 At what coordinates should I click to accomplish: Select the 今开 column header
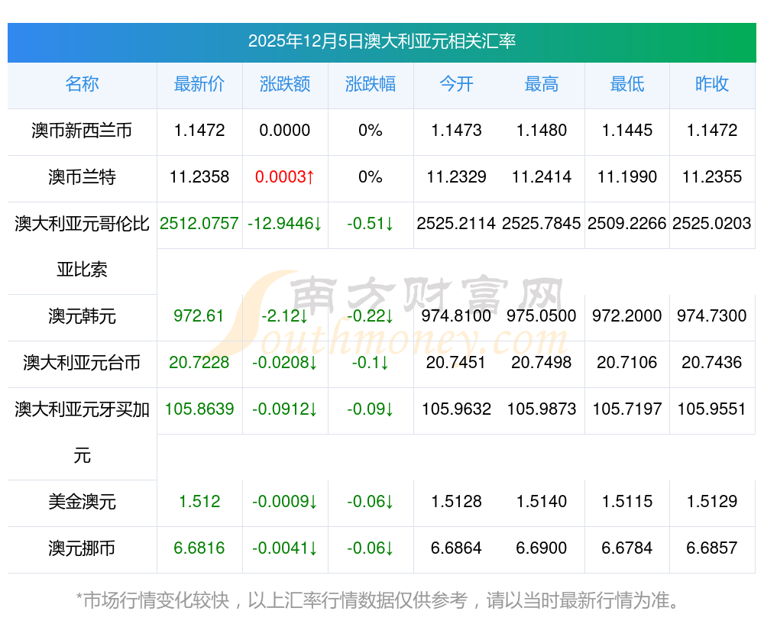(456, 85)
